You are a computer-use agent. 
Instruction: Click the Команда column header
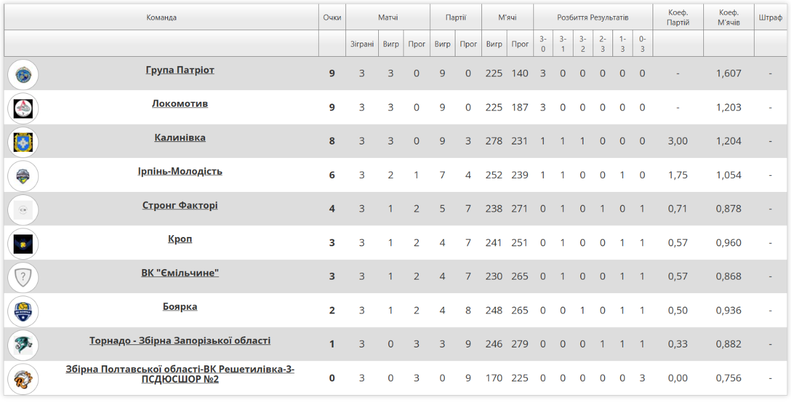pyautogui.click(x=161, y=17)
